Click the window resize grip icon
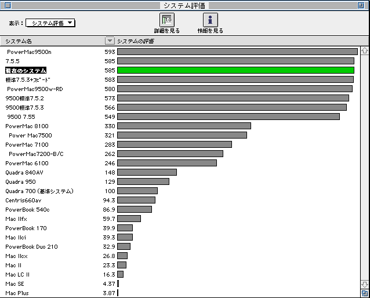 click(x=365, y=293)
